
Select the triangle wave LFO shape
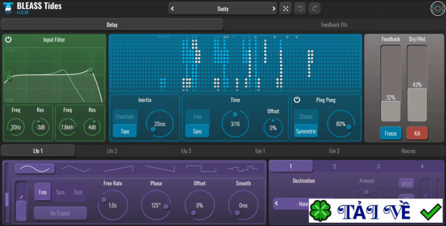(76, 168)
